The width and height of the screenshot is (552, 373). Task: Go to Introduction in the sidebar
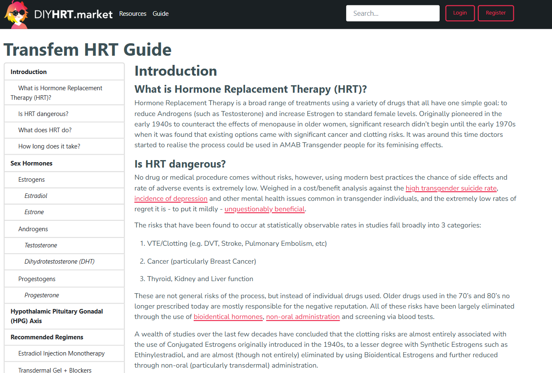29,72
